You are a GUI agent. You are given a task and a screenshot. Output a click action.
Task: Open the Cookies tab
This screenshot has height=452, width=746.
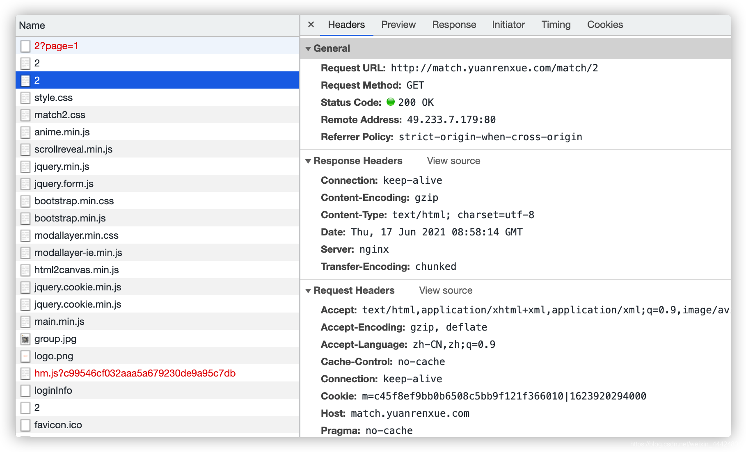tap(605, 25)
